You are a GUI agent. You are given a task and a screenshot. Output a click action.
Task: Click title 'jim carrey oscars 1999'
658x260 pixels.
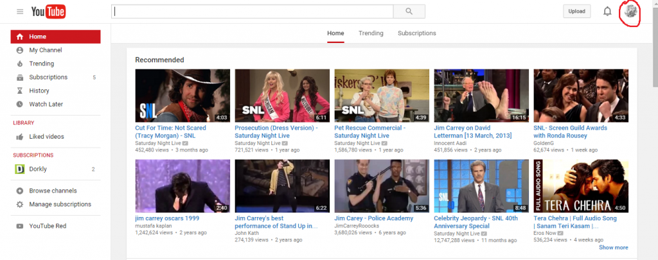click(167, 218)
